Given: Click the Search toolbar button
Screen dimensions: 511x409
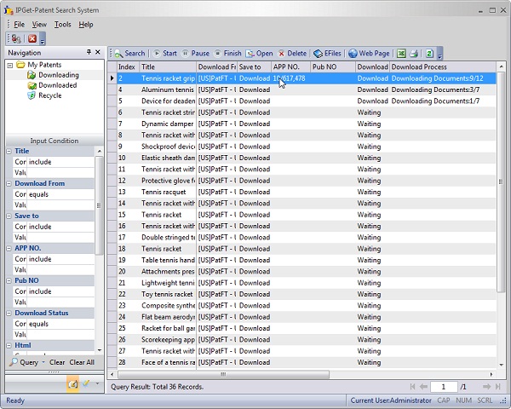Looking at the screenshot, I should (x=129, y=53).
